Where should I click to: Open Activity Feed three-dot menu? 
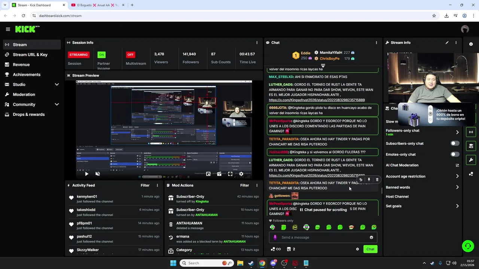[157, 185]
